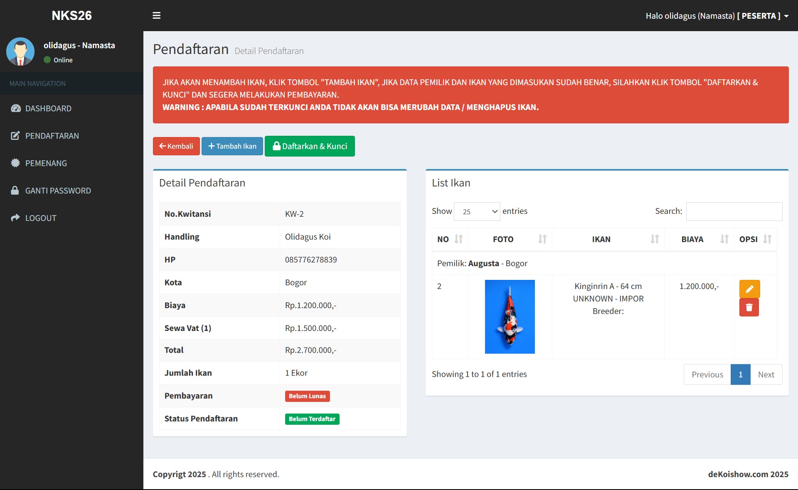798x490 pixels.
Task: Sort table by IKAN column arrows
Action: 654,239
